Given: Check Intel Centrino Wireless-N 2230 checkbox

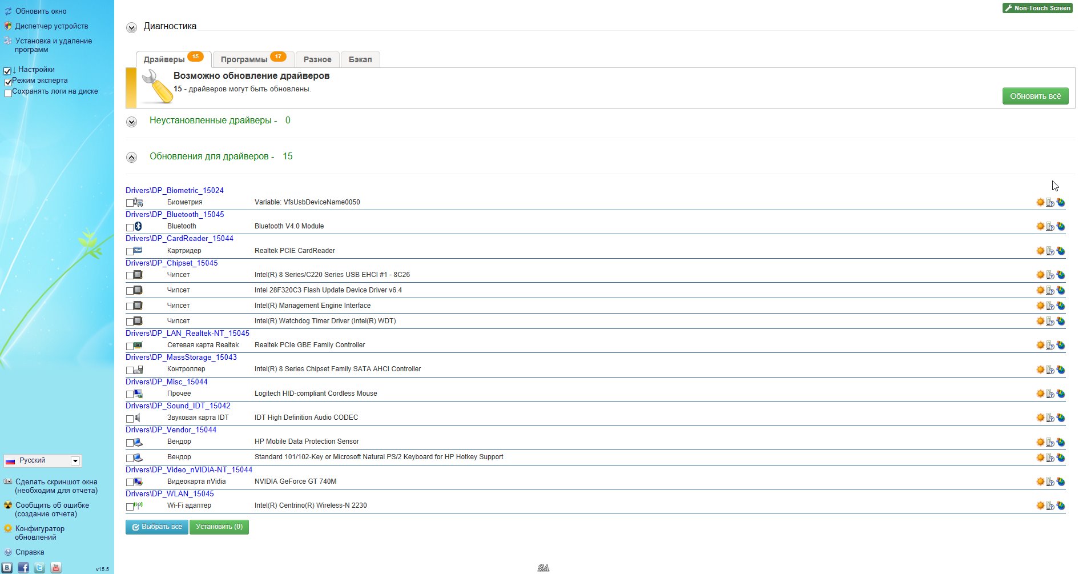Looking at the screenshot, I should pyautogui.click(x=130, y=507).
